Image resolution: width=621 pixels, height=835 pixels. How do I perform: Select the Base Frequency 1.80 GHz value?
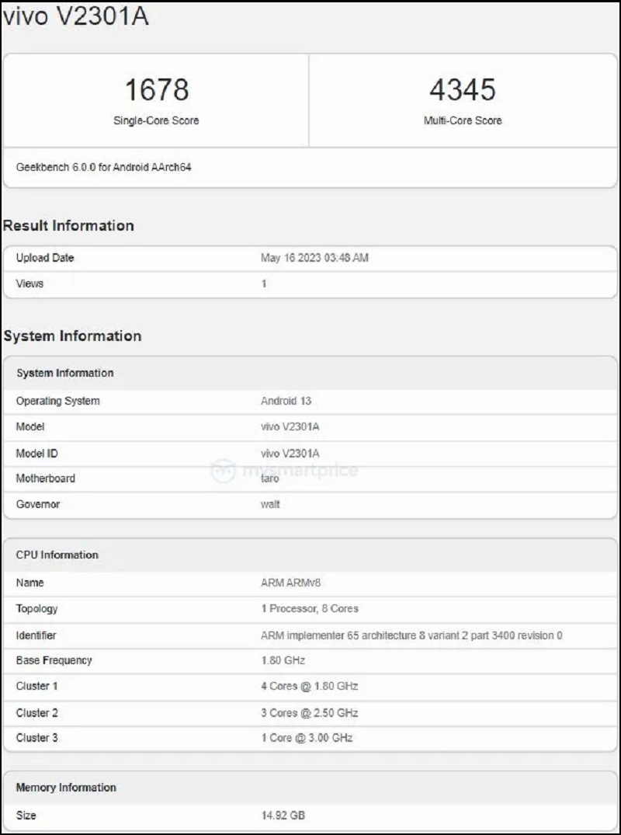click(x=284, y=660)
